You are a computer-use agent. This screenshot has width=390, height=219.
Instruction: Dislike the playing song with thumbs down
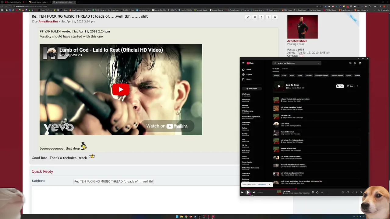(x=313, y=192)
